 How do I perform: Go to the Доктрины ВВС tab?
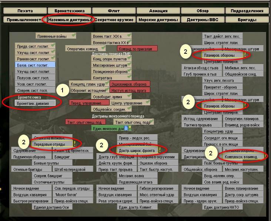pyautogui.click(x=202, y=20)
